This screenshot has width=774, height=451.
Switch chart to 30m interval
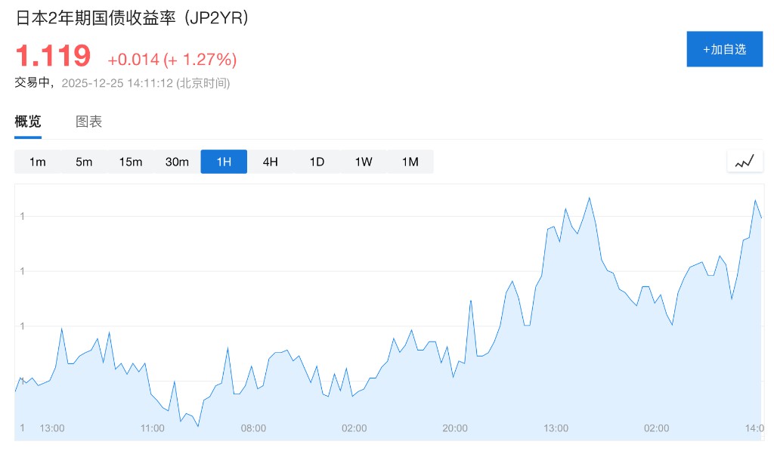coord(177,162)
